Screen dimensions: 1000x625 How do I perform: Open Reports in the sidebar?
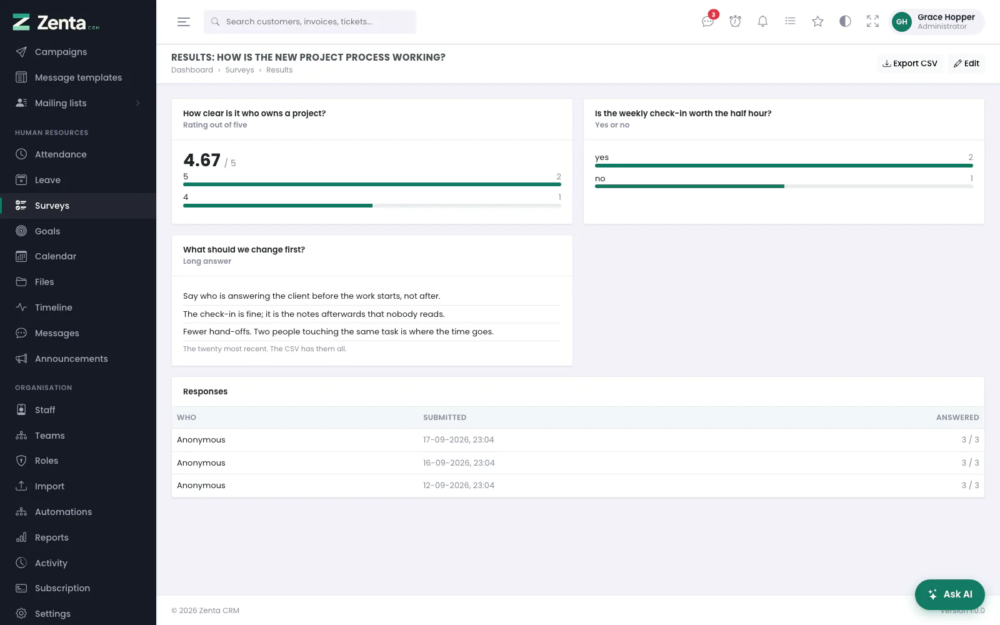pyautogui.click(x=78, y=537)
